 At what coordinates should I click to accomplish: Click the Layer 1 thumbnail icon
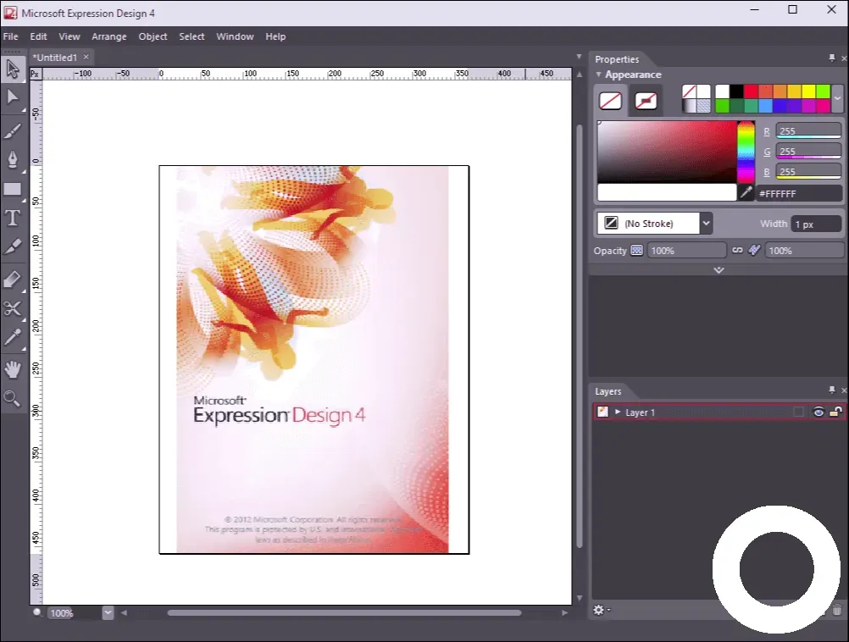(x=602, y=412)
